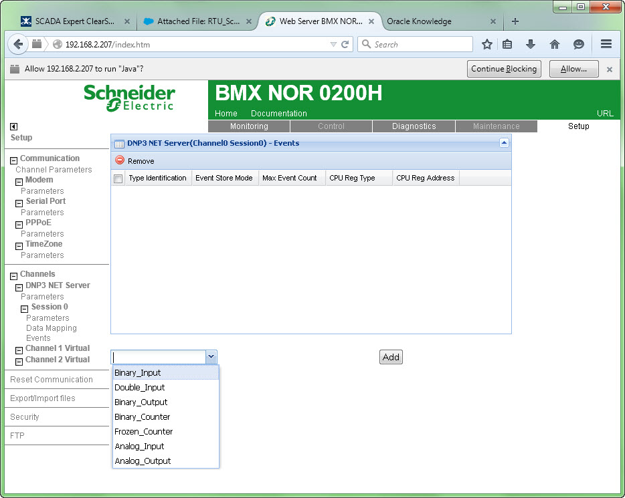The height and width of the screenshot is (498, 625).
Task: Click the Schneider Electric logo
Action: [x=129, y=98]
